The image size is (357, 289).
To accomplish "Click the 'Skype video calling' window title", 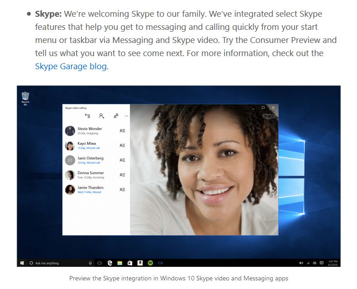I will pos(76,108).
